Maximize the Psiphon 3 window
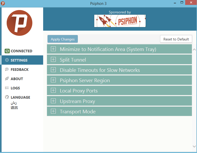Screen dimensions: 197x153 pos(182,3)
